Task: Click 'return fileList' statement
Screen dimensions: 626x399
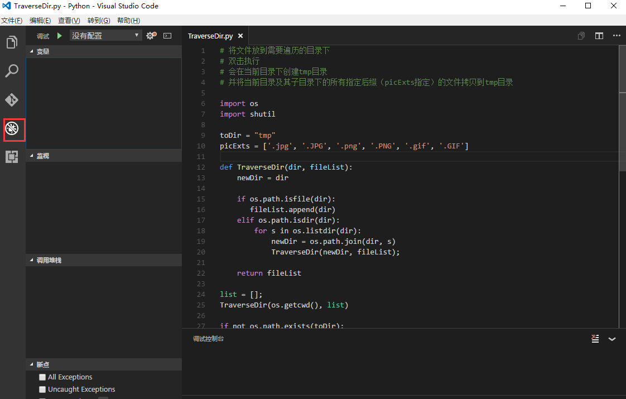Action: pos(269,273)
